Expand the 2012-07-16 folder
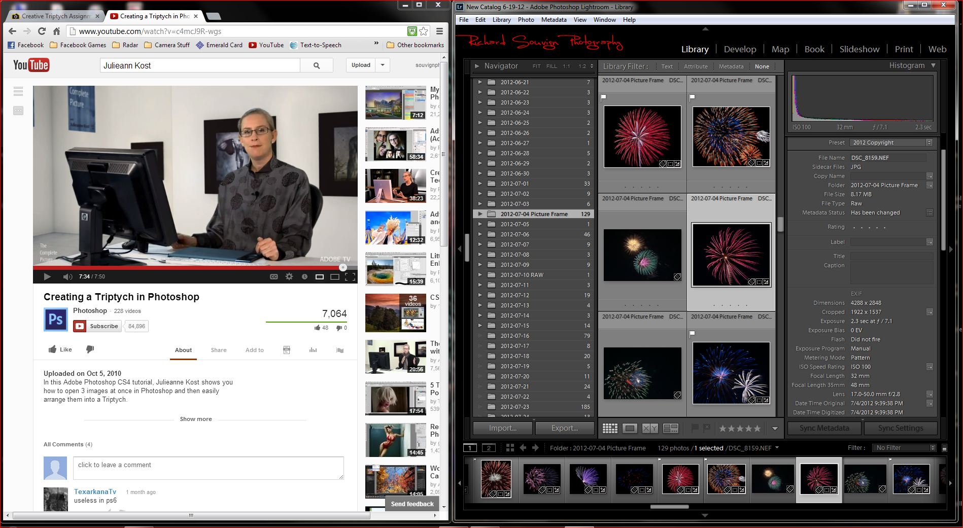Viewport: 963px width, 528px height. 480,336
